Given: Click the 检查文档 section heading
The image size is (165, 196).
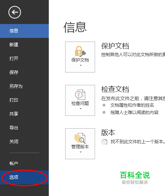Looking at the screenshot, I should pyautogui.click(x=115, y=89).
